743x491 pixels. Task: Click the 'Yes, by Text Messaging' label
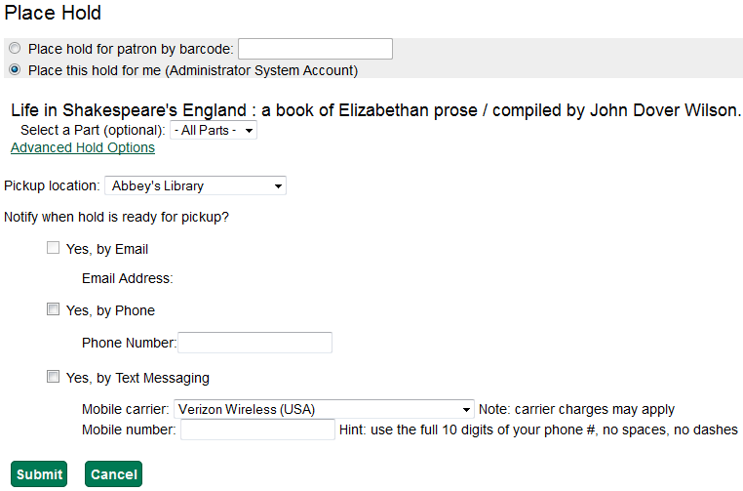137,378
